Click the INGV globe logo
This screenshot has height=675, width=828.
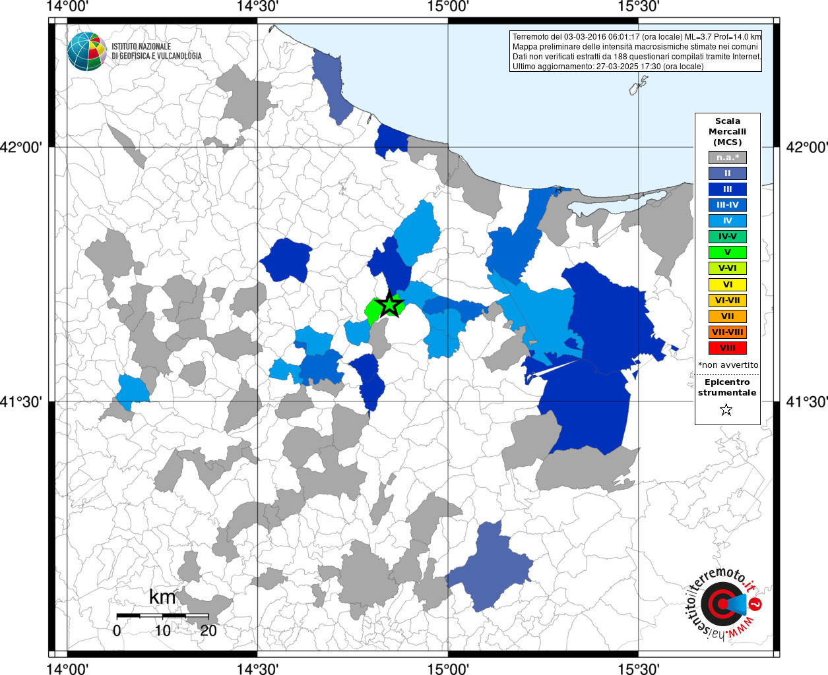pyautogui.click(x=87, y=51)
